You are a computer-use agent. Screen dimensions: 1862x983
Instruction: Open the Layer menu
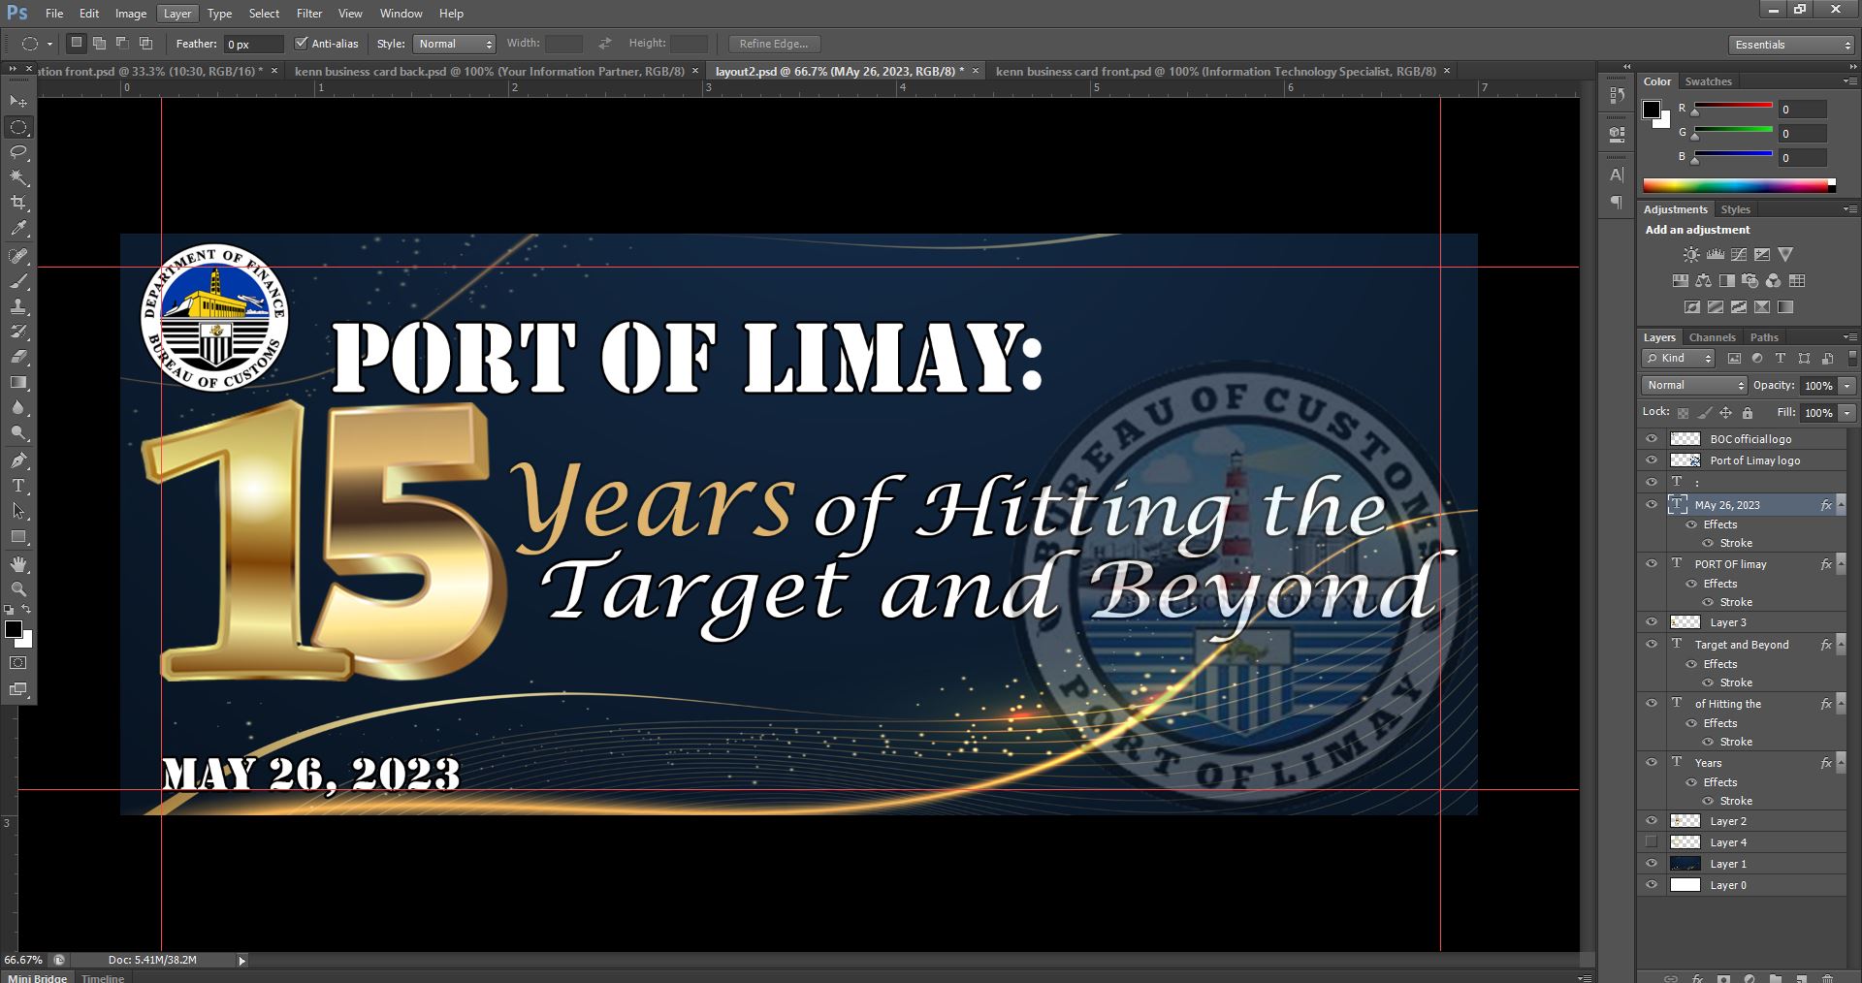pyautogui.click(x=177, y=14)
